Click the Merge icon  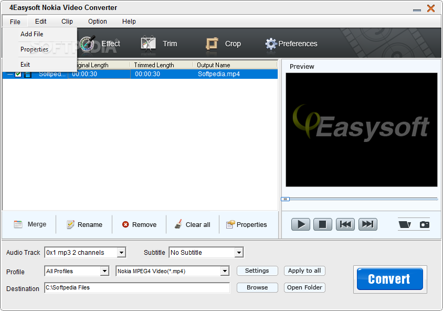tap(18, 224)
